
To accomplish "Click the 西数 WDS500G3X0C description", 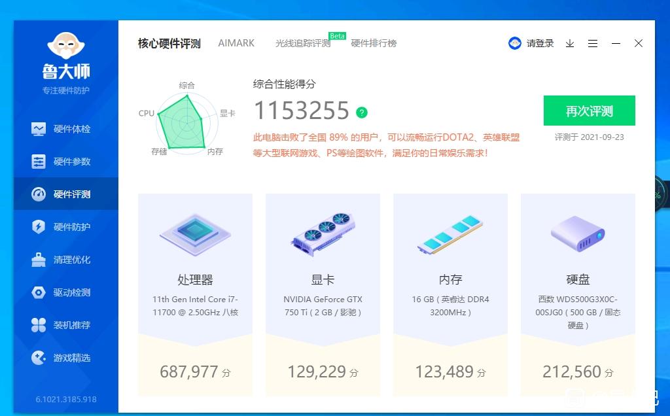I will pyautogui.click(x=578, y=312).
